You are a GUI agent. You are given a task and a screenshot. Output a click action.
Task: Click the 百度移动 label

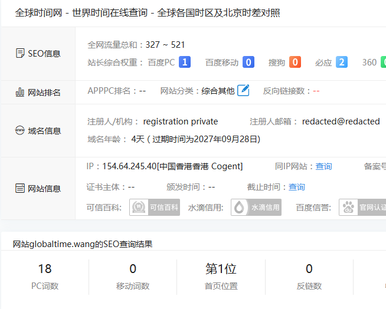222,63
